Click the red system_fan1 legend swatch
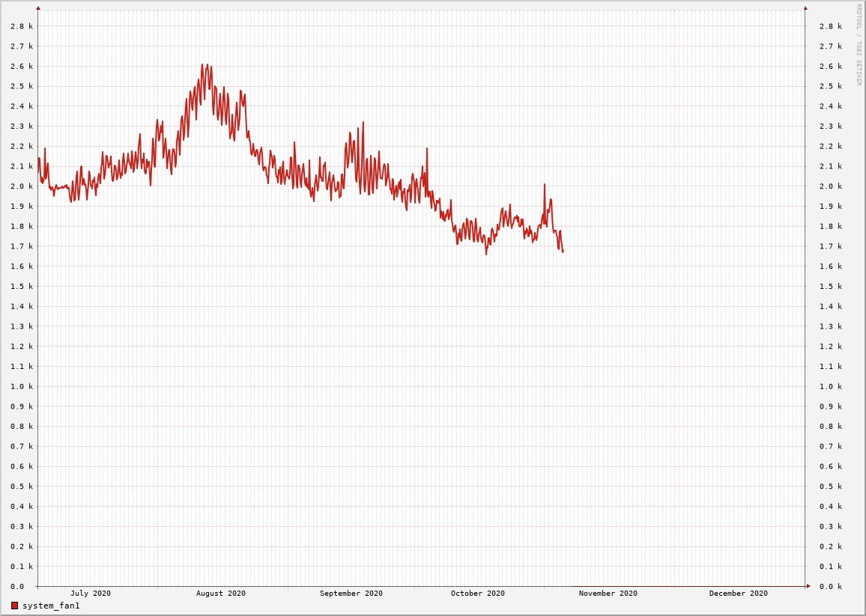Image resolution: width=866 pixels, height=616 pixels. tap(14, 606)
